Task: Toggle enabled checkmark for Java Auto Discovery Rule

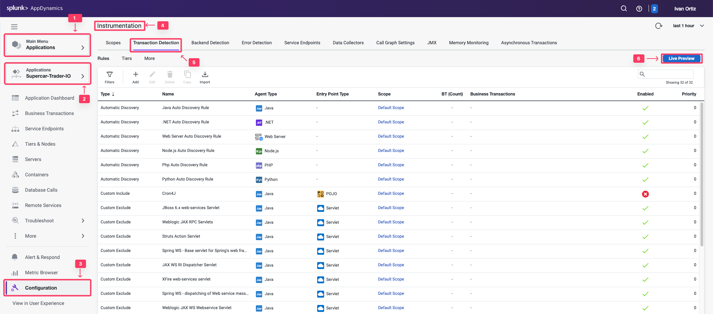Action: click(645, 108)
